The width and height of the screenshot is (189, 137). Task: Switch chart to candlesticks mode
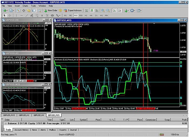click(x=92, y=11)
